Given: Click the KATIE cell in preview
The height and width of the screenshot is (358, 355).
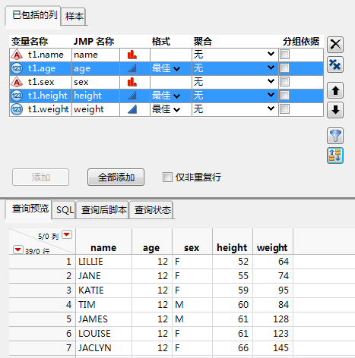Looking at the screenshot, I should point(103,290).
